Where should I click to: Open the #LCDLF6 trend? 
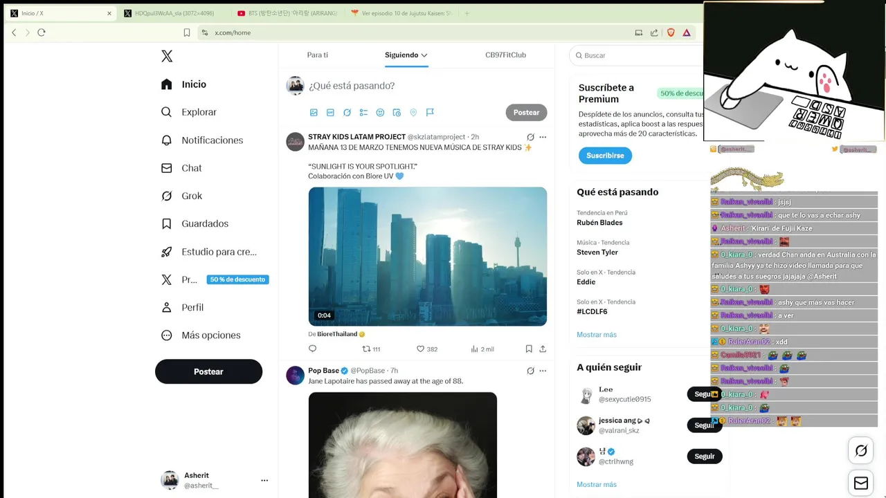[x=592, y=312]
